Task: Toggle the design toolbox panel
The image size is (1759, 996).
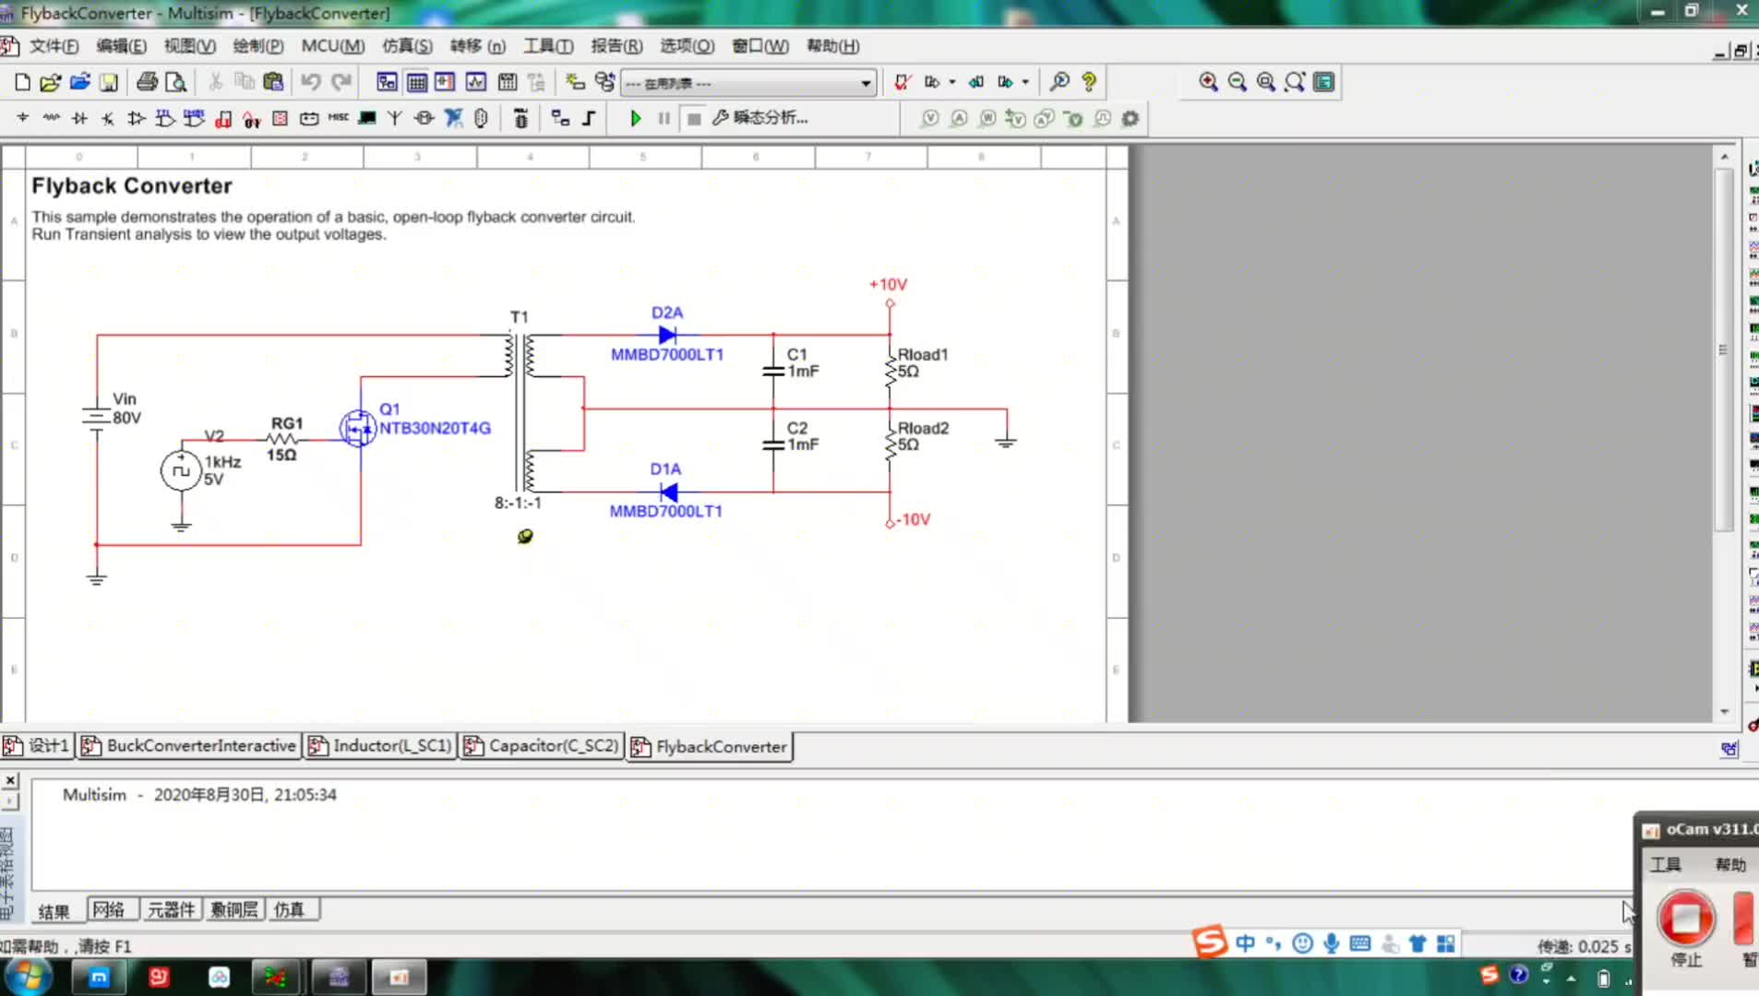Action: (x=387, y=82)
